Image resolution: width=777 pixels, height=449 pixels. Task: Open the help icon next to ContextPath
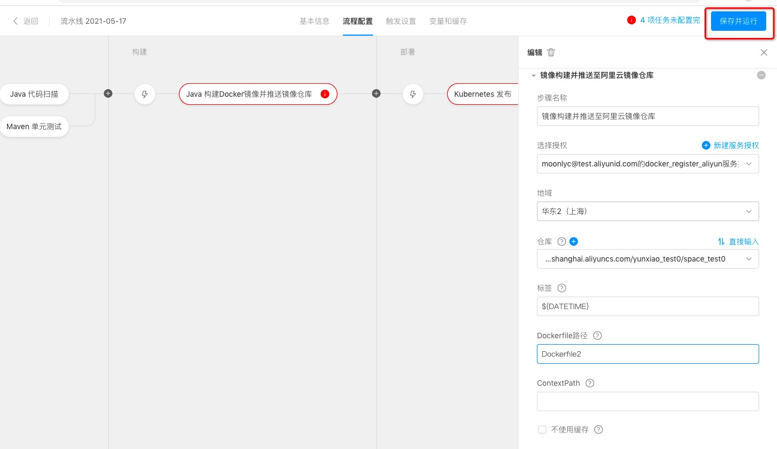click(x=590, y=383)
